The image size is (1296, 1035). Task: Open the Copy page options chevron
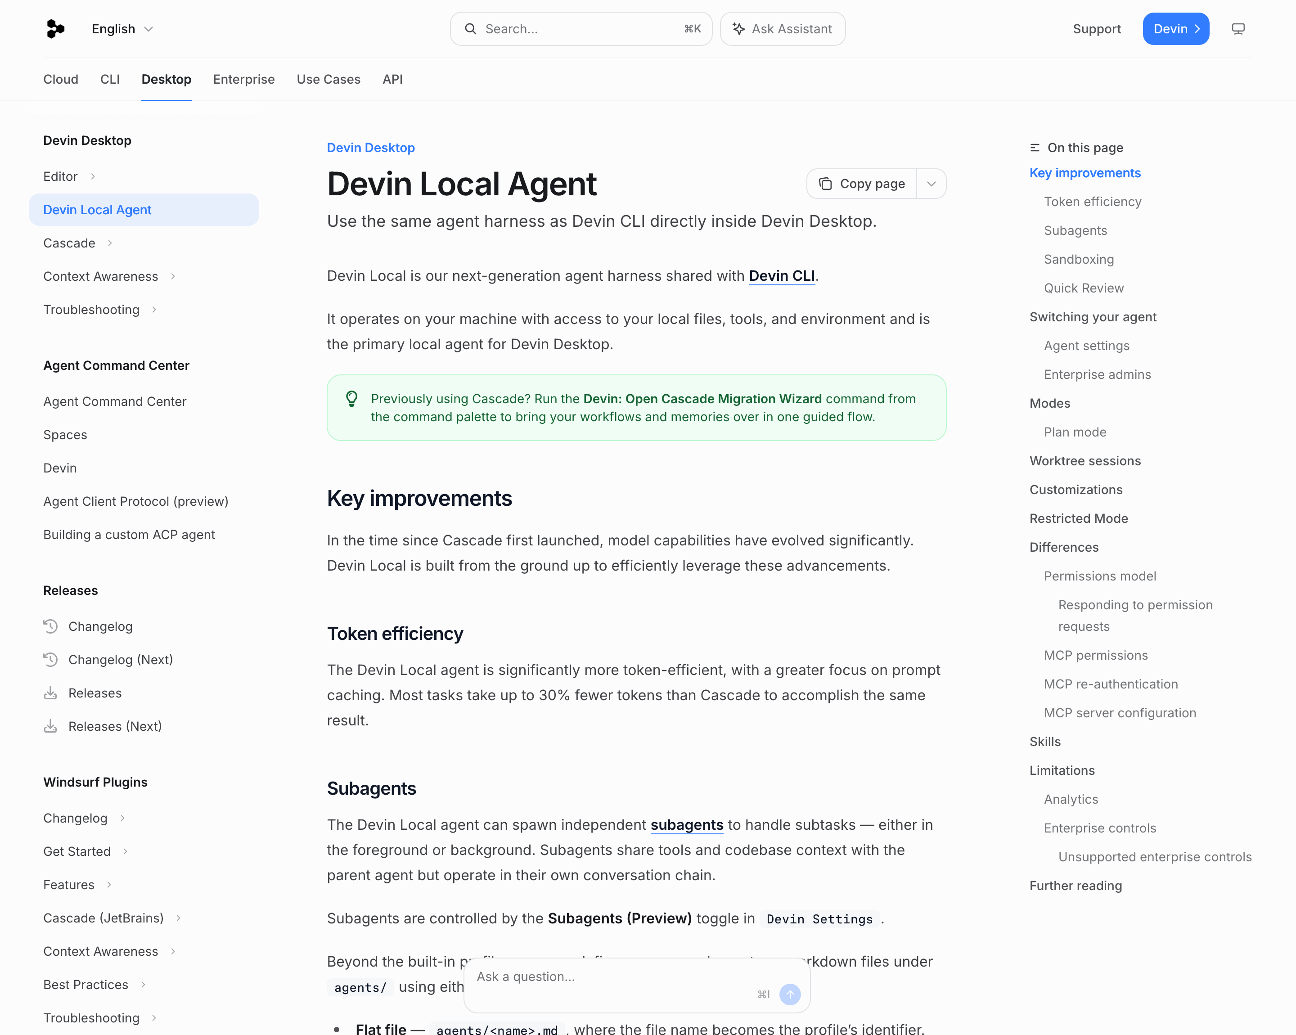(931, 184)
